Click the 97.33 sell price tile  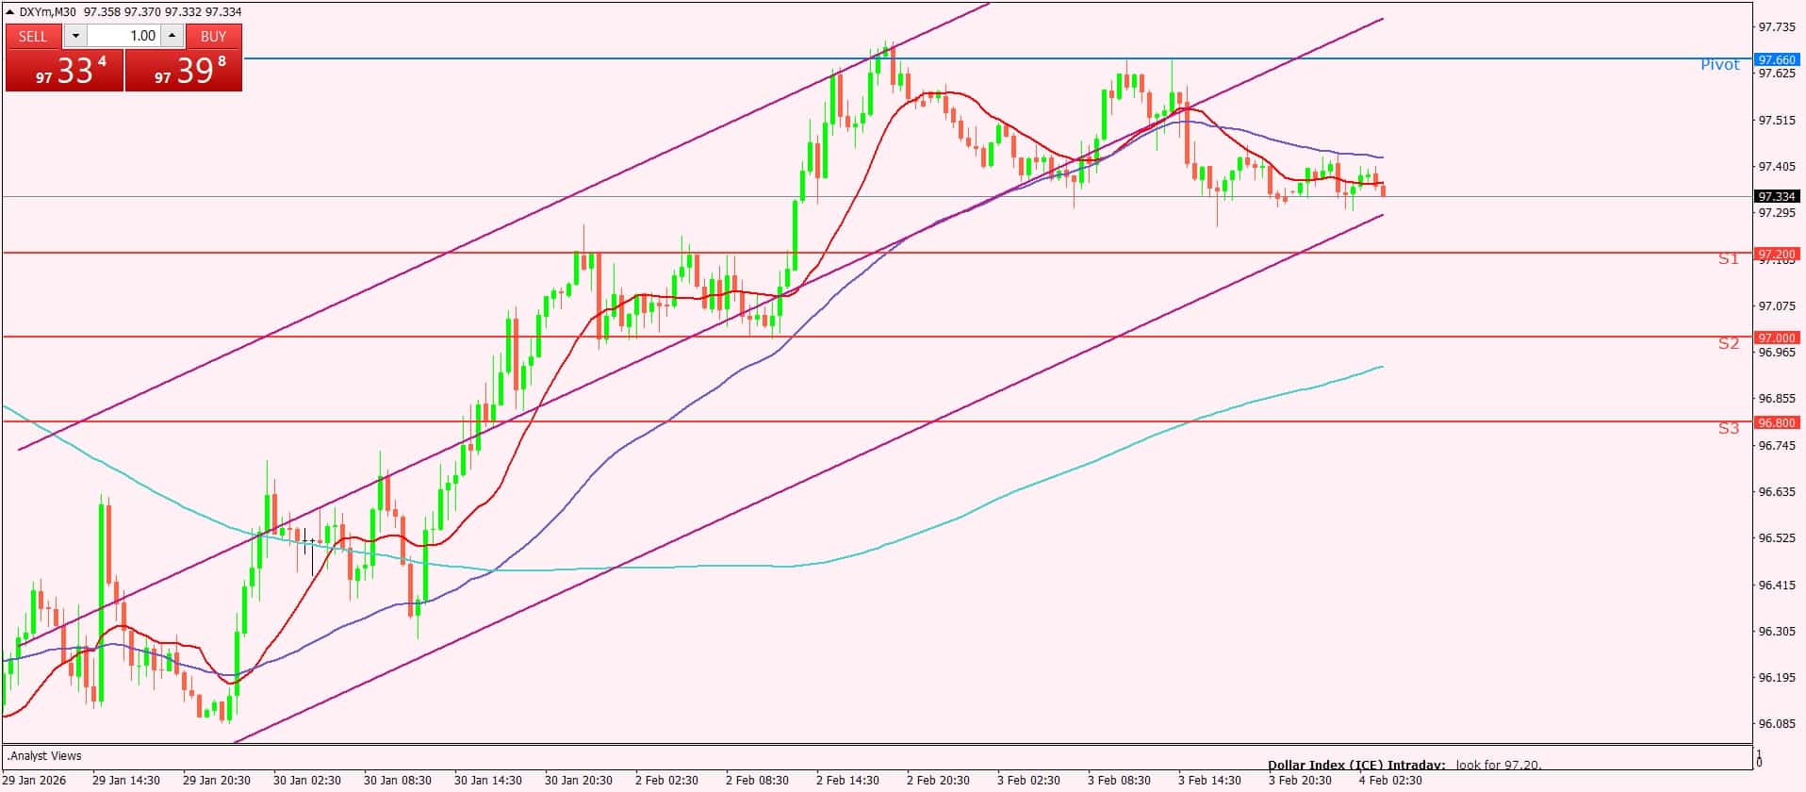click(64, 71)
